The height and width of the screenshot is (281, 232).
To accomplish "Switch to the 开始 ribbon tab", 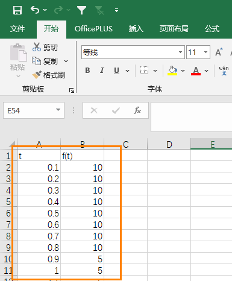I will tap(51, 29).
